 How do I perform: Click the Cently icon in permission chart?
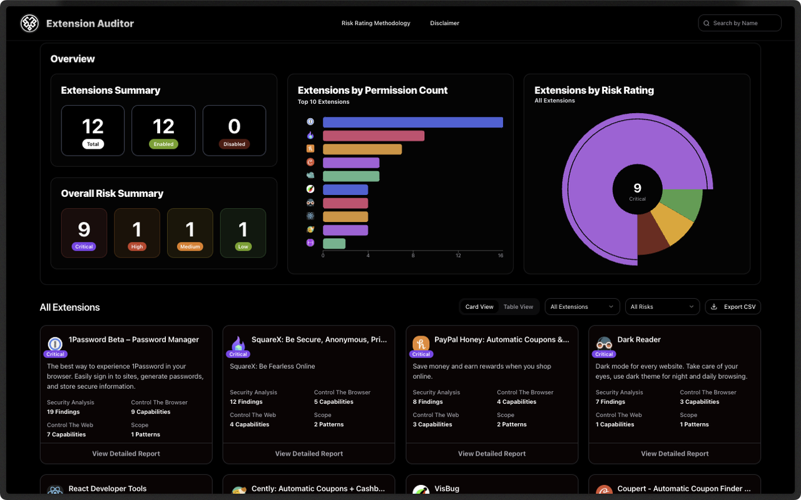[x=310, y=230]
